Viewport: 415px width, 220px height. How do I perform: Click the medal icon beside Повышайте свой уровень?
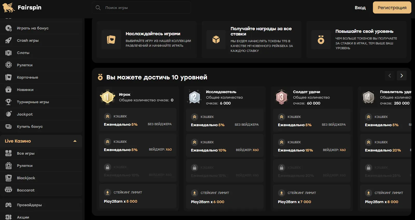pos(321,40)
